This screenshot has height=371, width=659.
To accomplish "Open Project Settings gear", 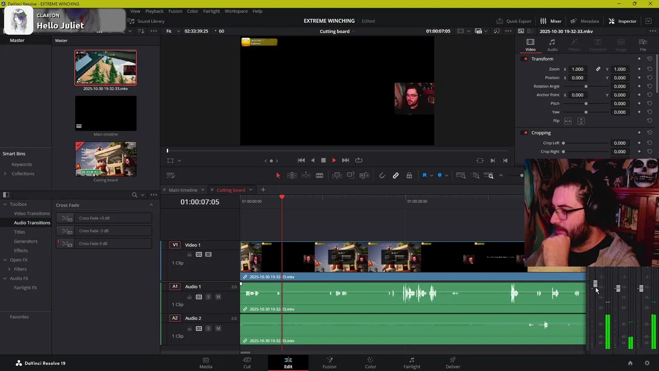I will click(x=647, y=363).
